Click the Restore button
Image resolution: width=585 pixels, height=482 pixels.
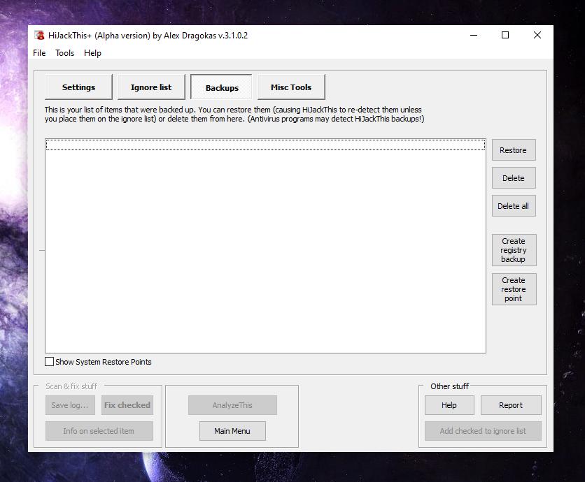(514, 150)
